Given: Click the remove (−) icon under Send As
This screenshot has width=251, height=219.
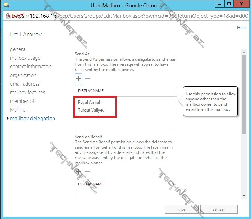Looking at the screenshot, I should point(87,79).
